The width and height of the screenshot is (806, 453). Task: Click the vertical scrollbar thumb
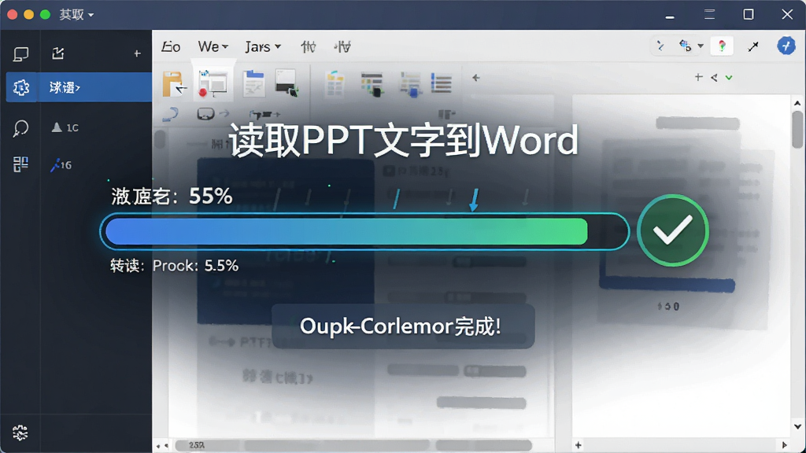797,130
